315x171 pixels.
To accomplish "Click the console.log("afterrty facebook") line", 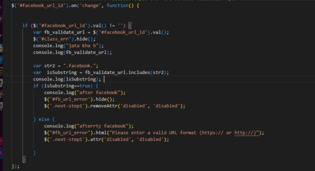I will click(89, 126).
